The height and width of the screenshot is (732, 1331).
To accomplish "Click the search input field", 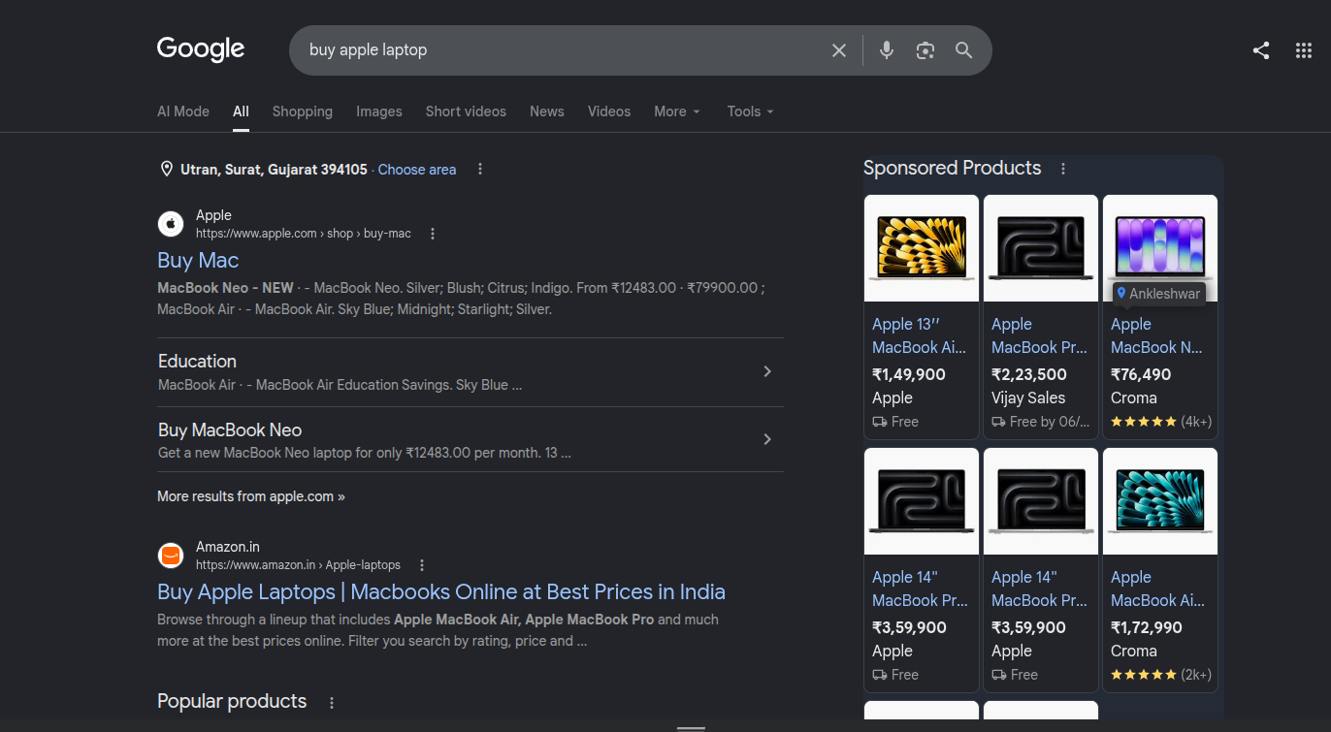I will point(563,50).
